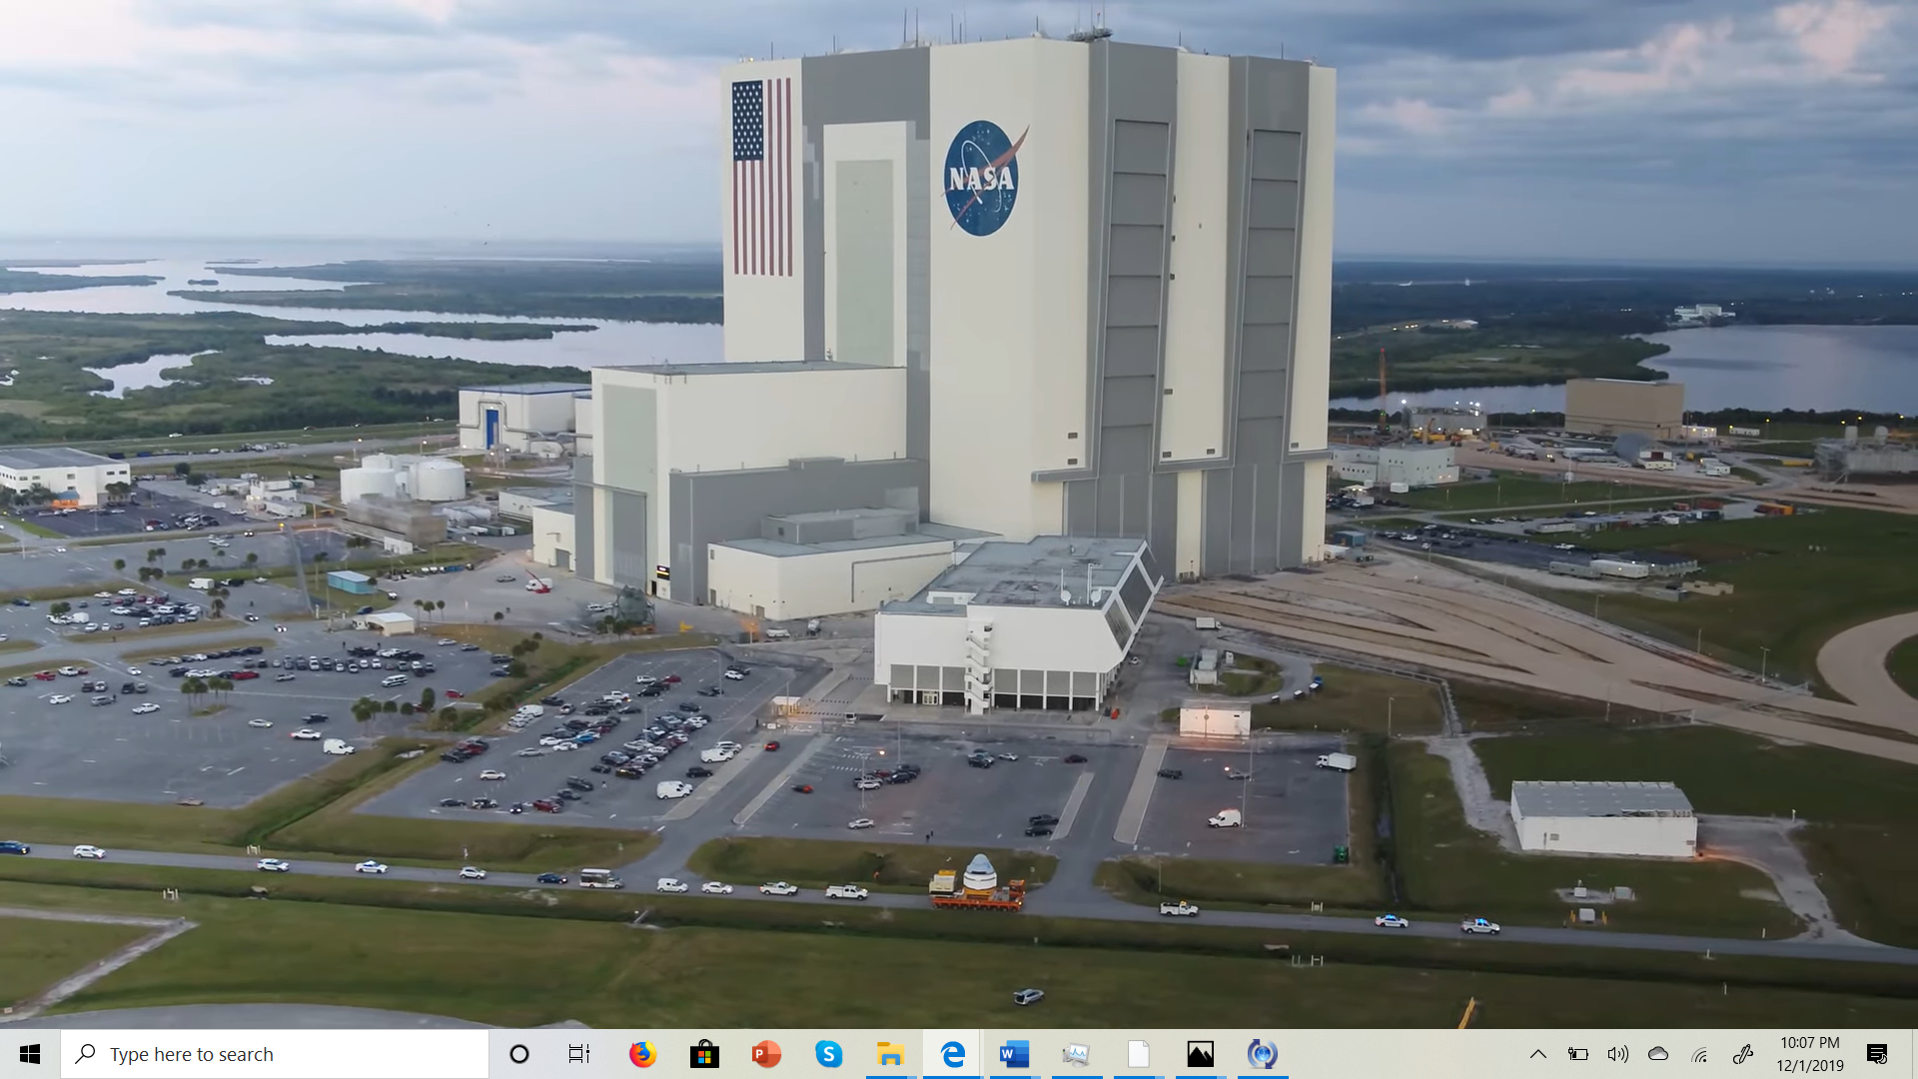Check battery status in system tray

[x=1578, y=1054]
